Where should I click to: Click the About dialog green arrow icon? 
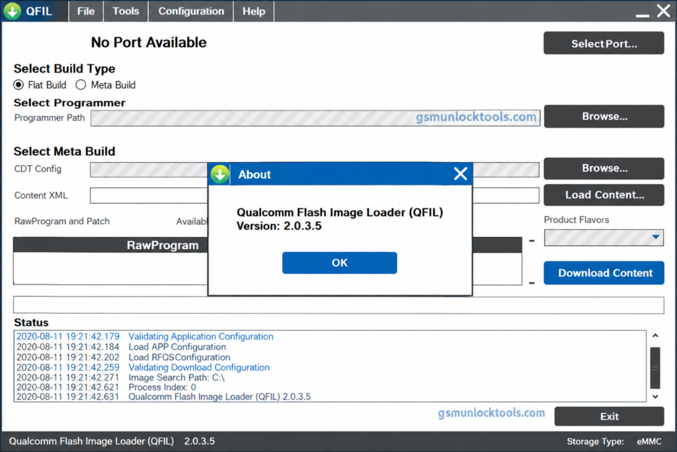[x=220, y=175]
